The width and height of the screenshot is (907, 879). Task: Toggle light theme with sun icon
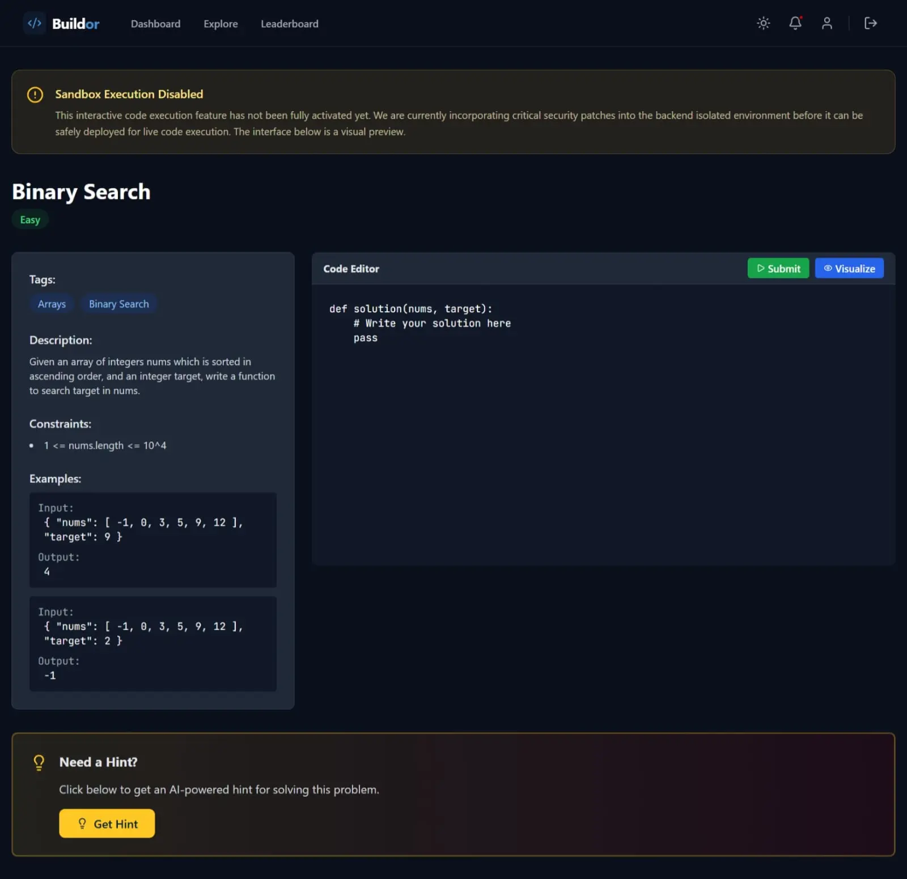tap(763, 23)
